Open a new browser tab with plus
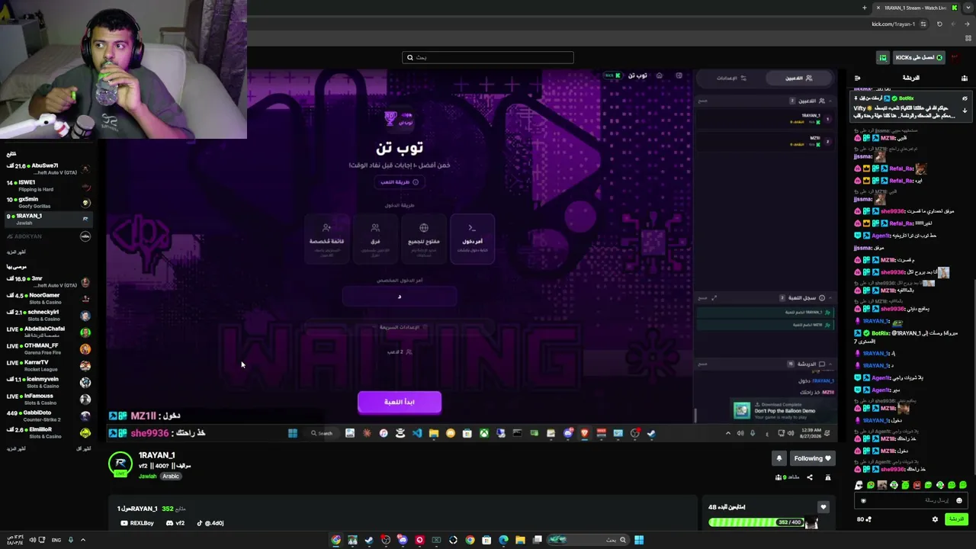Screen dimensions: 976x549 coord(864,8)
